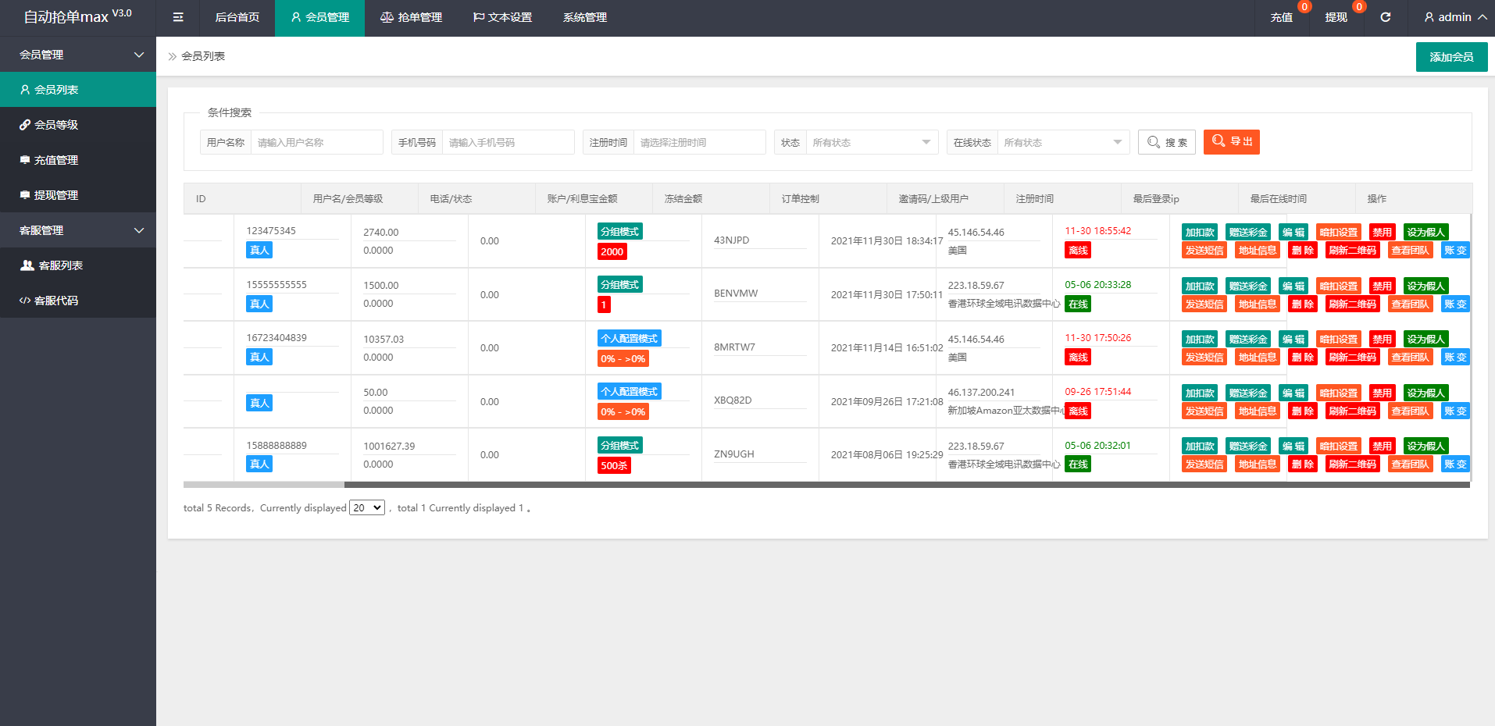Open the 系统管理 top menu

[584, 17]
